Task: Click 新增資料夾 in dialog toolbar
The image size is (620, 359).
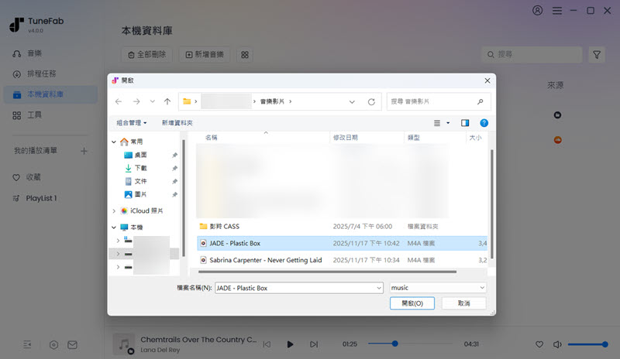Action: pos(177,123)
